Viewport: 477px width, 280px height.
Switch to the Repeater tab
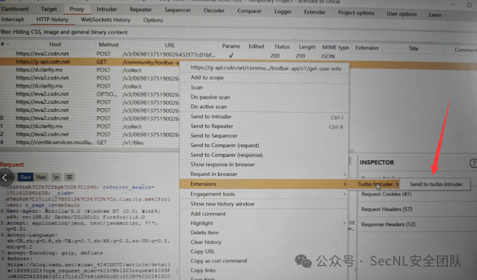click(x=140, y=10)
